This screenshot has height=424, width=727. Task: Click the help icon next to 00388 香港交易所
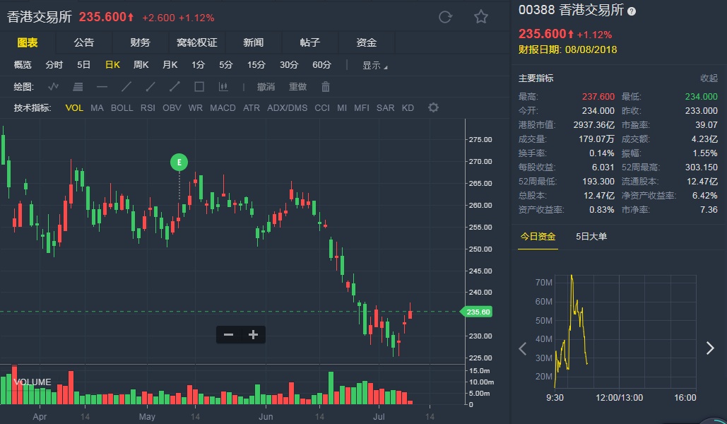pos(632,11)
